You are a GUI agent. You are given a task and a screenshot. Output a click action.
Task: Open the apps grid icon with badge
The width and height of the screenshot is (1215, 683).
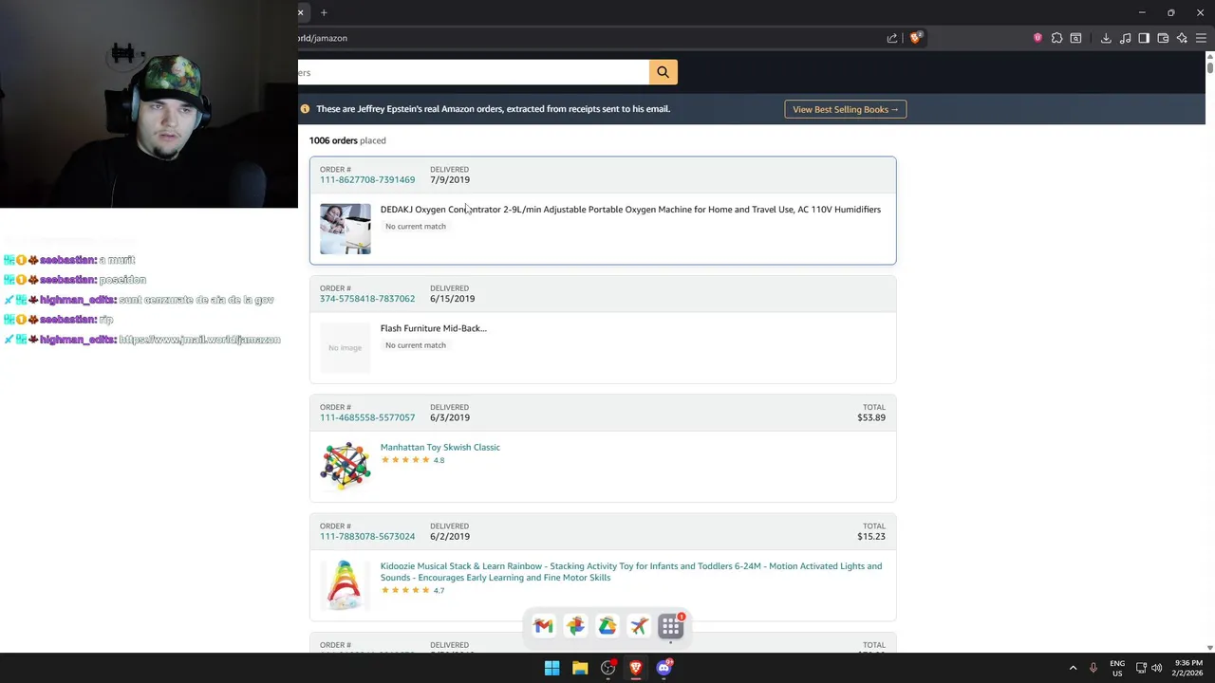point(671,626)
